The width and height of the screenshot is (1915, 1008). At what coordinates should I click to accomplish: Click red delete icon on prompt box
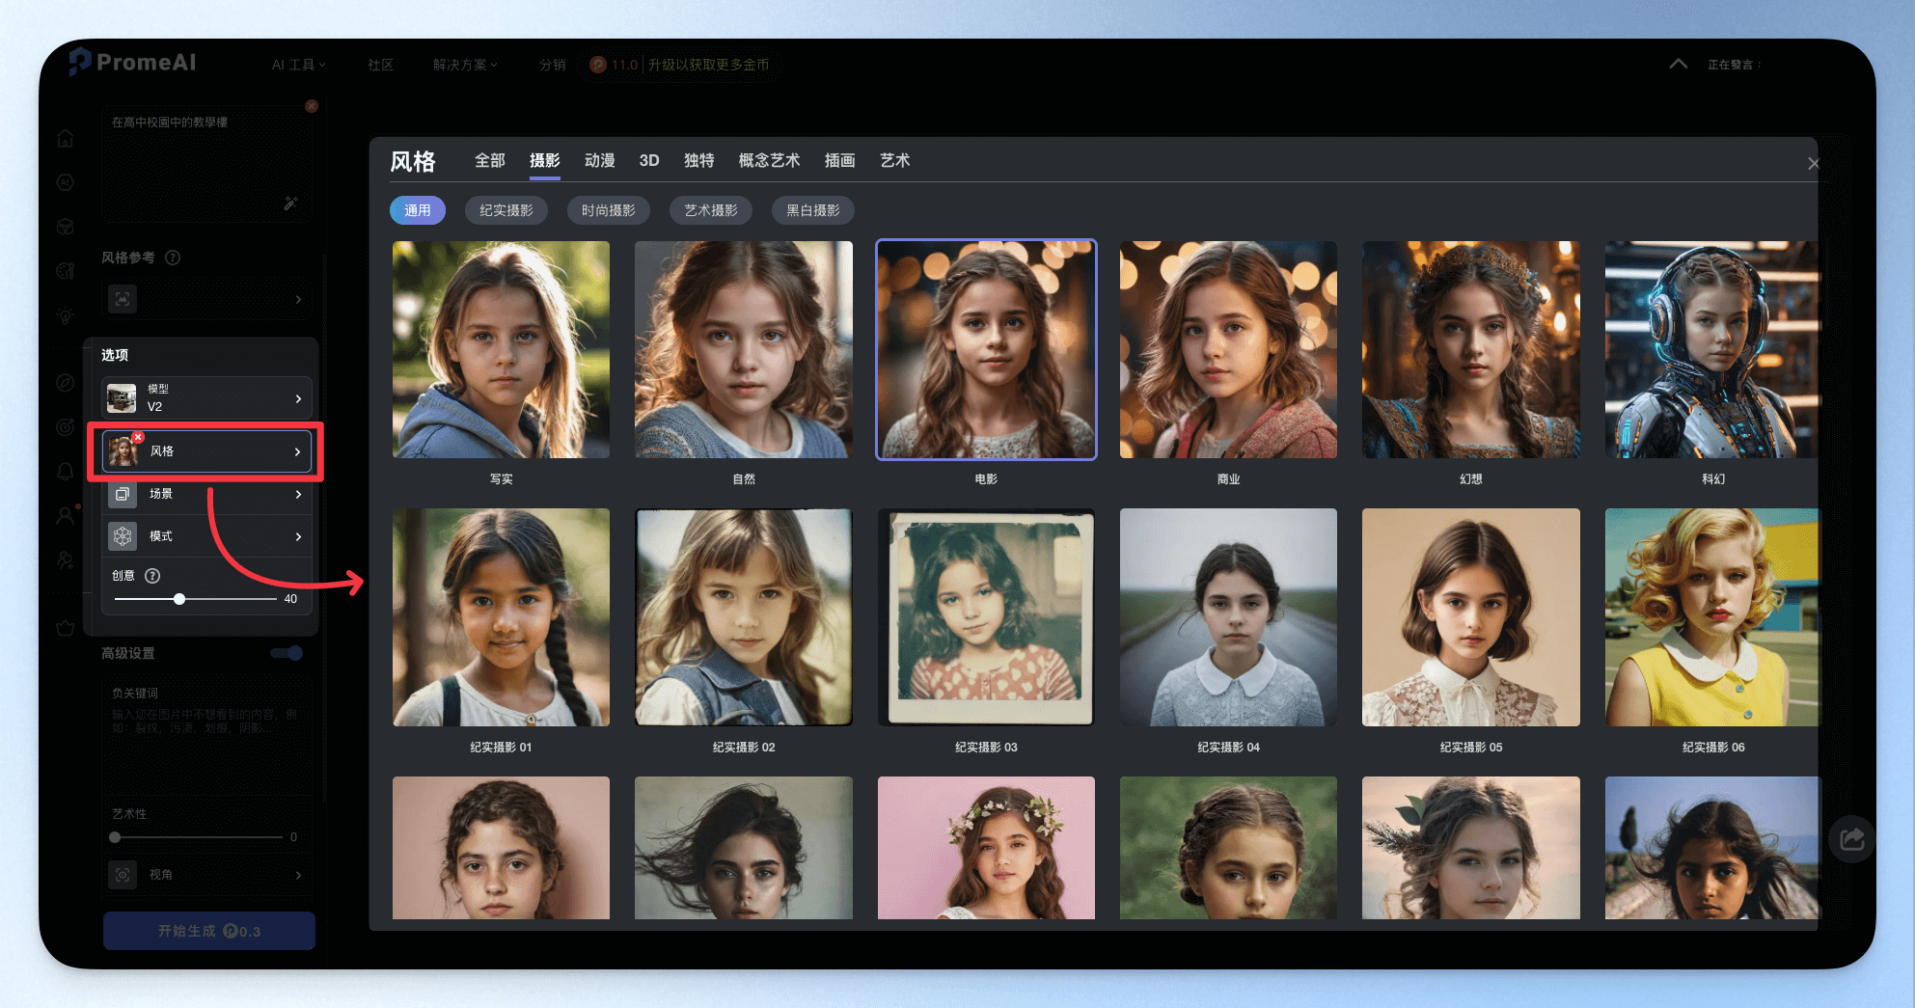312,106
